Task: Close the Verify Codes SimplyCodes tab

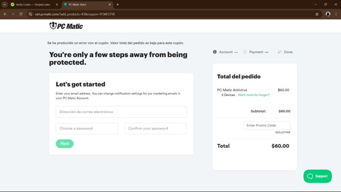Action: 57,4
